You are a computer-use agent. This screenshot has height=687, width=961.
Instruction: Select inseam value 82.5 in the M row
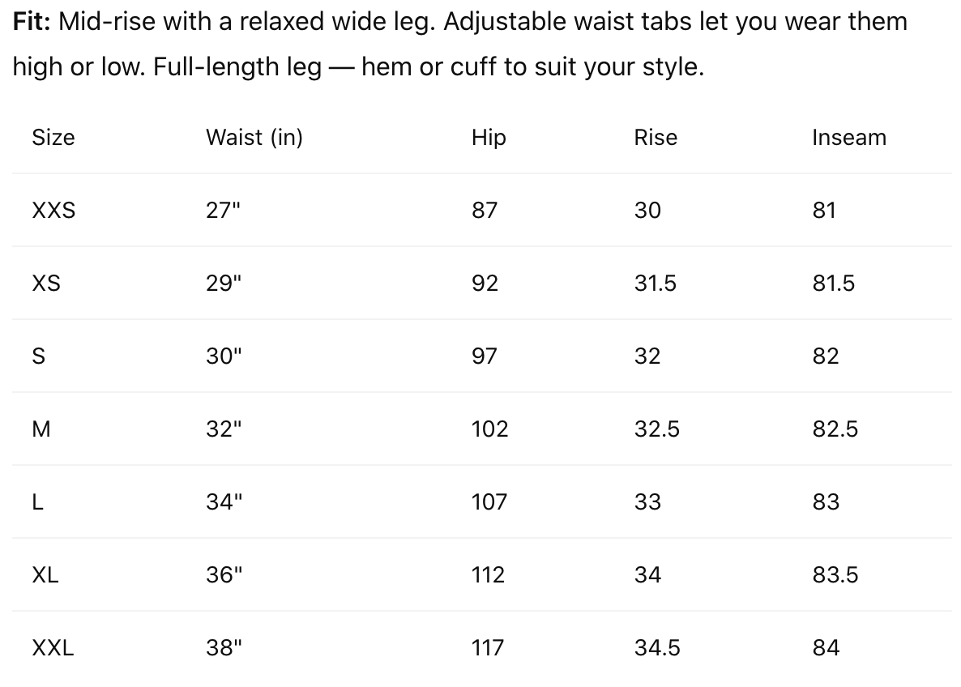(835, 429)
